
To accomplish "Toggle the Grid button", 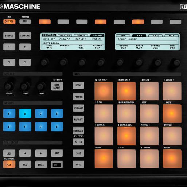I will 57,153.
